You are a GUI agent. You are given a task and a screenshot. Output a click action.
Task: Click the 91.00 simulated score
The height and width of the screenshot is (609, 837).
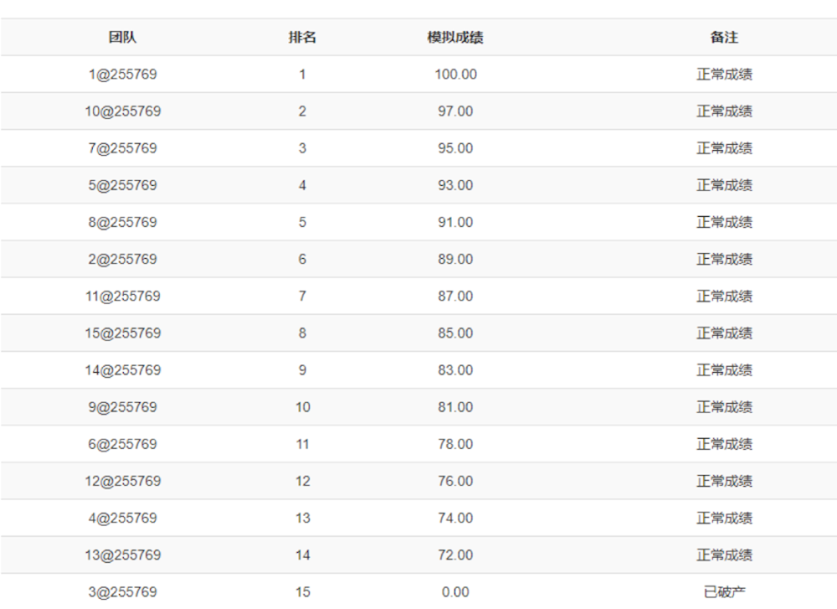454,222
